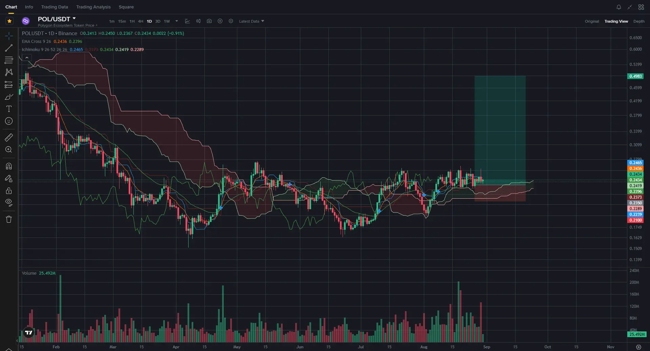The image size is (650, 351).
Task: Select the ruler measure tool
Action: click(9, 137)
